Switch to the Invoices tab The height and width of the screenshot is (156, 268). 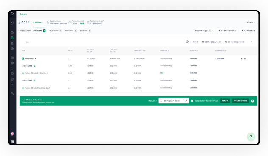point(85,31)
